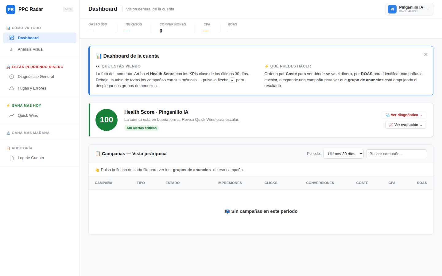Click the QUÉ PUEDES HACER heading
The height and width of the screenshot is (276, 442).
tap(288, 66)
